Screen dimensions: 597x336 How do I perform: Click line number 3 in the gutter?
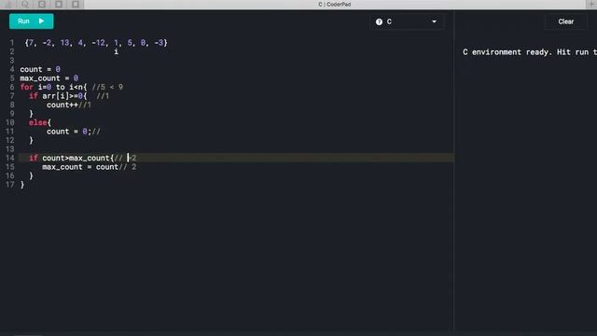[x=12, y=61]
